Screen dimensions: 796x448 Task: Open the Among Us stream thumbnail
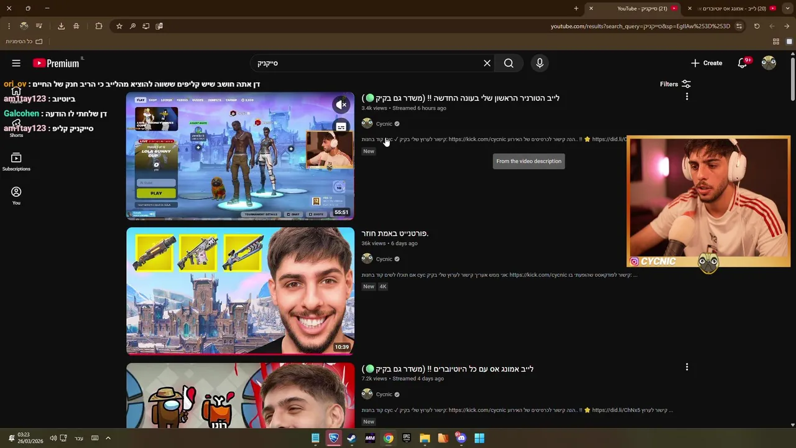pyautogui.click(x=240, y=396)
